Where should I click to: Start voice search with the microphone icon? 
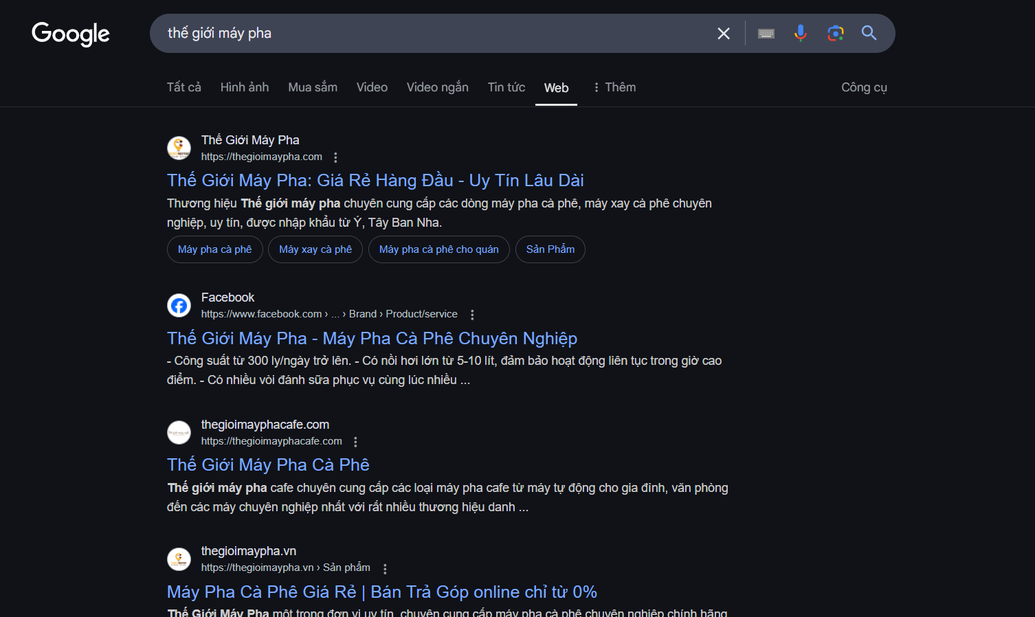(x=801, y=33)
